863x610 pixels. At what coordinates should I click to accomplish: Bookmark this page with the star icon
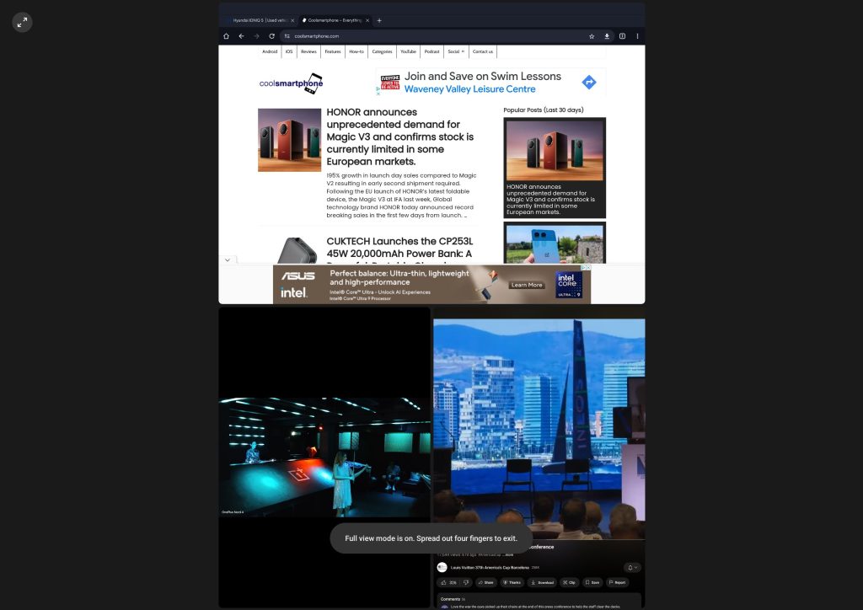[x=592, y=36]
